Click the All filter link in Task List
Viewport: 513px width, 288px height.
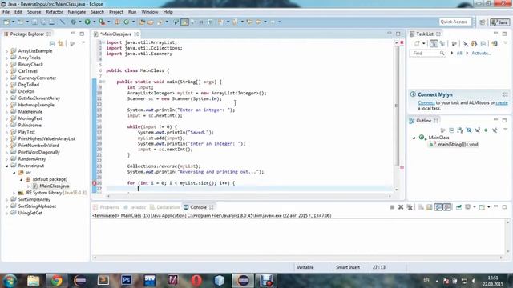(x=459, y=54)
